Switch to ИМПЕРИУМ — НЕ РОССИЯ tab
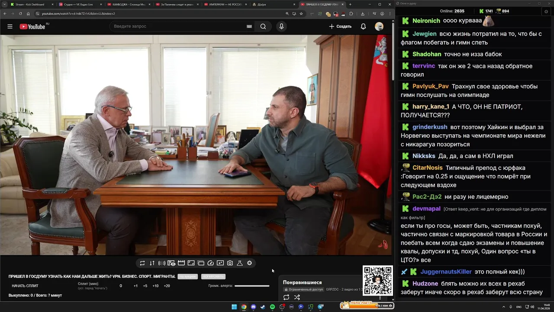This screenshot has width=554, height=312. [x=225, y=4]
